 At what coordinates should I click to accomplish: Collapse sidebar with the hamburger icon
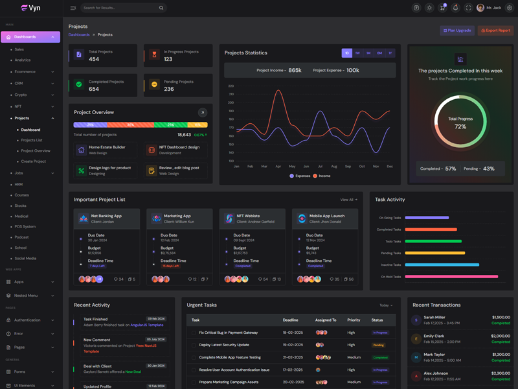click(x=73, y=8)
